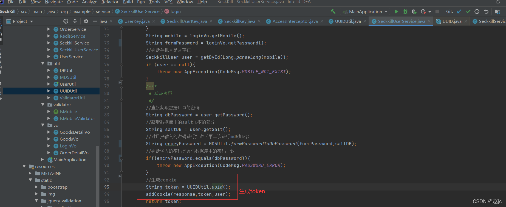Expand the RedisService tree node
This screenshot has height=207, width=506.
49,36
